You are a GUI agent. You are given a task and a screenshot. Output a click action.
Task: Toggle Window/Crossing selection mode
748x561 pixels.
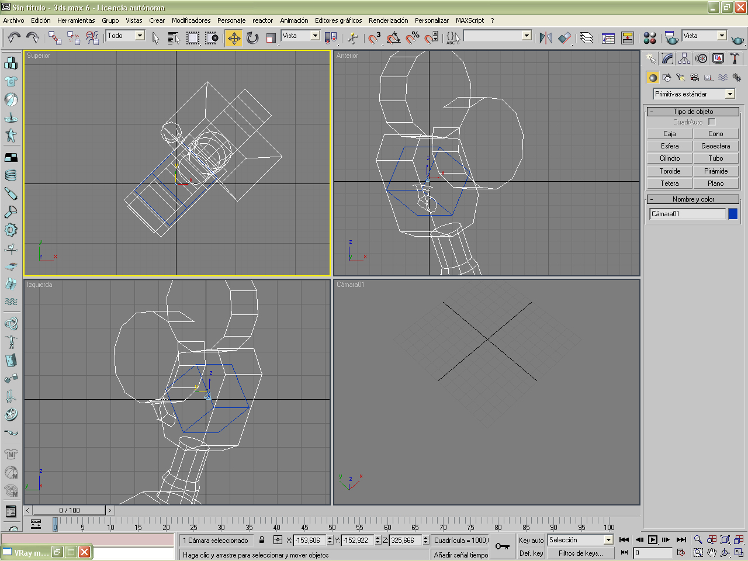[x=212, y=38]
